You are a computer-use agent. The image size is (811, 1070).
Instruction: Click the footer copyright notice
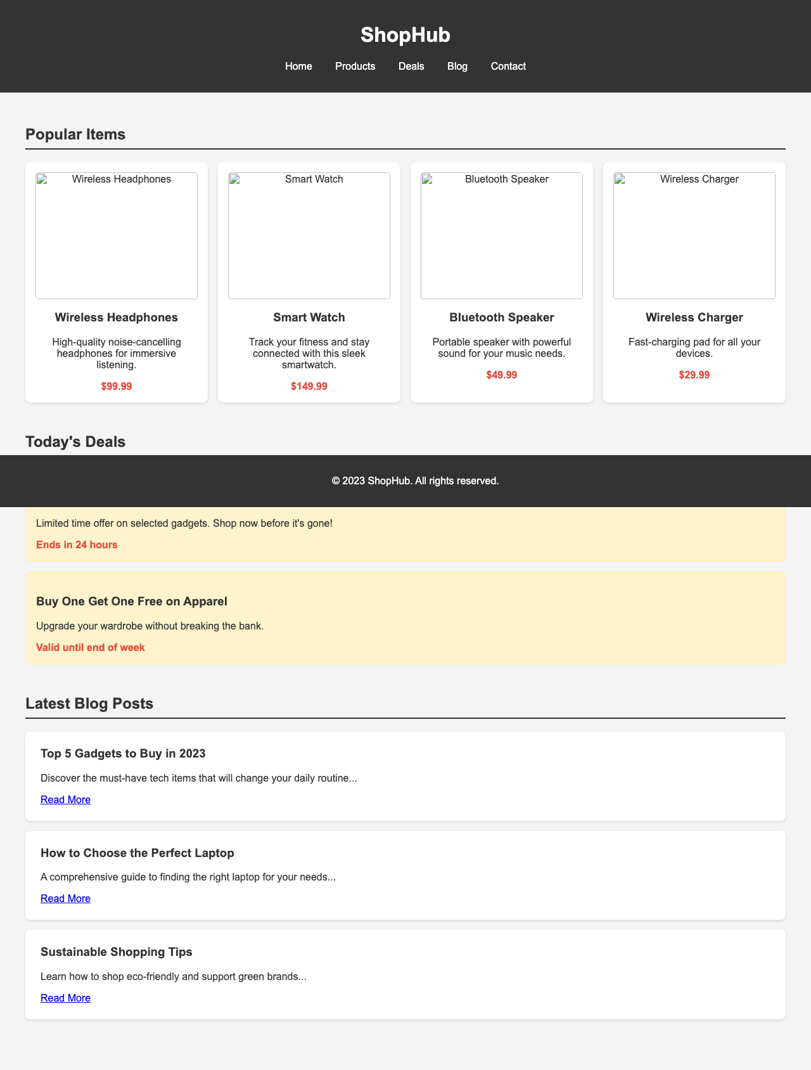(x=416, y=481)
